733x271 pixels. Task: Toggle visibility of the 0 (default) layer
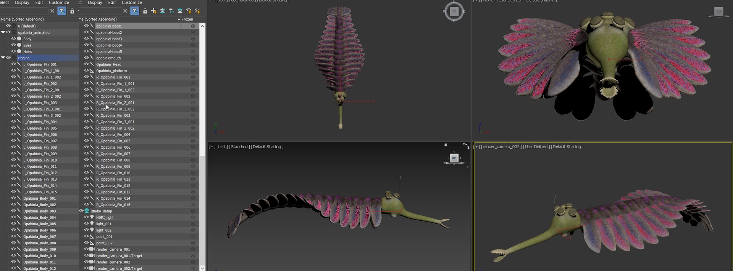point(8,26)
